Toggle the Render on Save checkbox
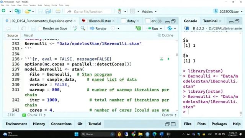Image resolution: width=245 pixels, height=138 pixels. [x=40, y=29]
